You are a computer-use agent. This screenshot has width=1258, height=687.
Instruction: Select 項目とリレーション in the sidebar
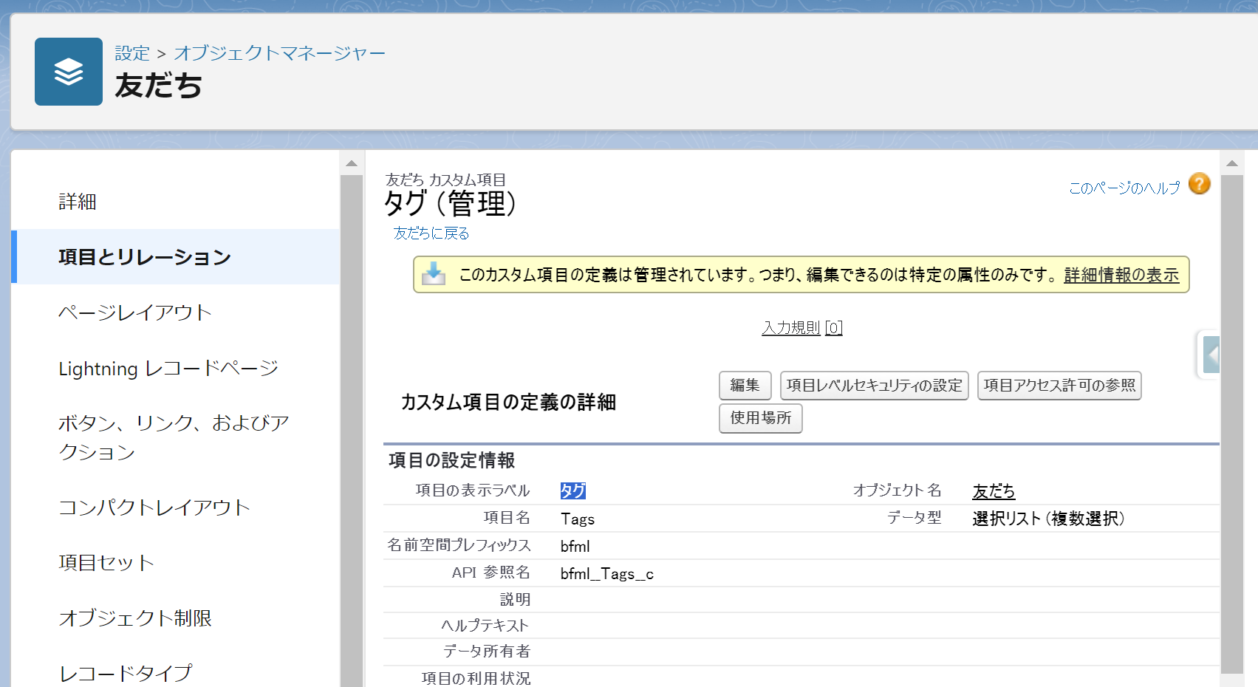(x=145, y=257)
